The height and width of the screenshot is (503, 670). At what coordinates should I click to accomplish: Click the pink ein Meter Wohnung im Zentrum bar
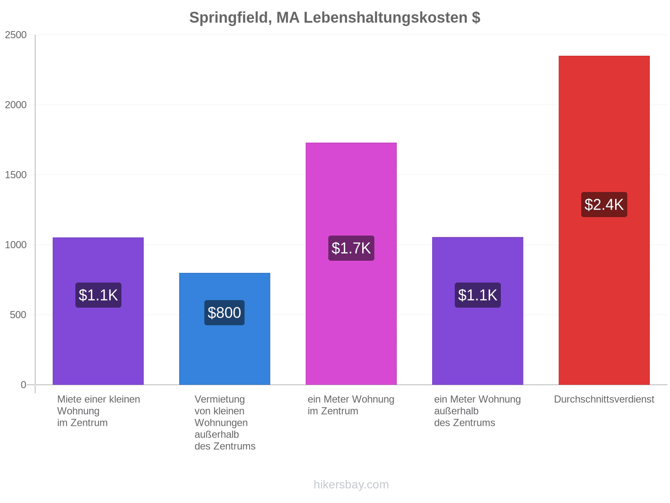351,264
